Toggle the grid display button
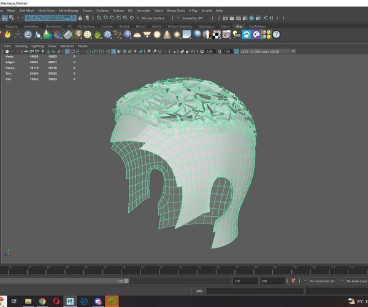Screen dimensions: 368x307 [67, 52]
